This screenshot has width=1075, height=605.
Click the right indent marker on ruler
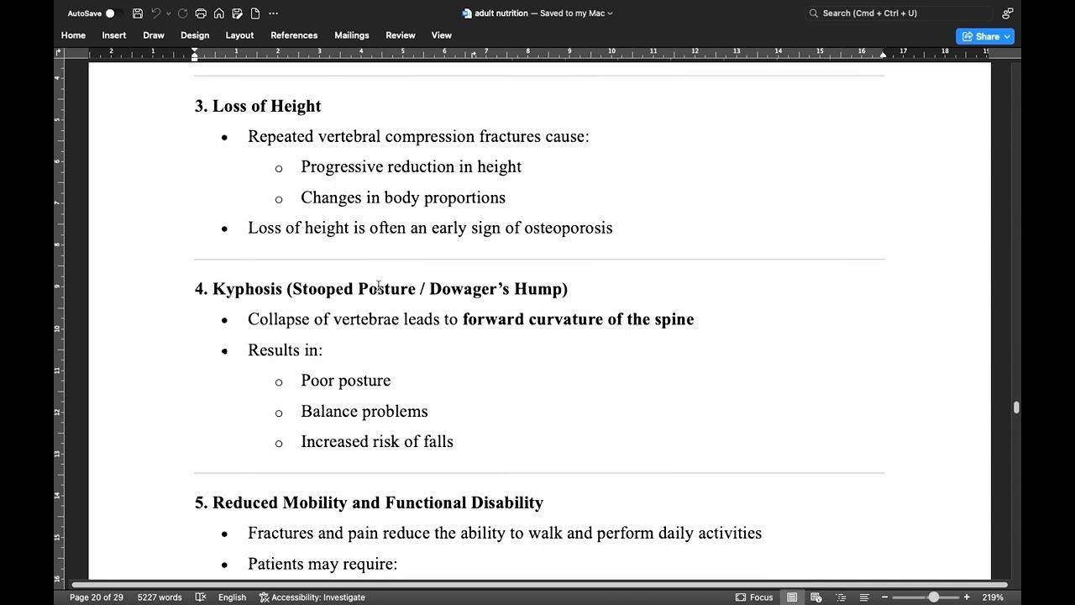point(883,55)
